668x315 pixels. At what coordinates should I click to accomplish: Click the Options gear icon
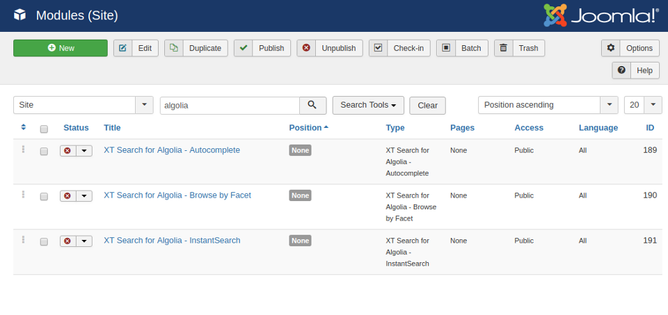point(610,48)
